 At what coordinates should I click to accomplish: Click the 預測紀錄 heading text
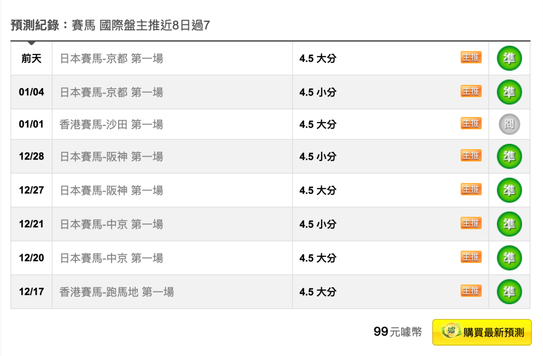pos(35,25)
